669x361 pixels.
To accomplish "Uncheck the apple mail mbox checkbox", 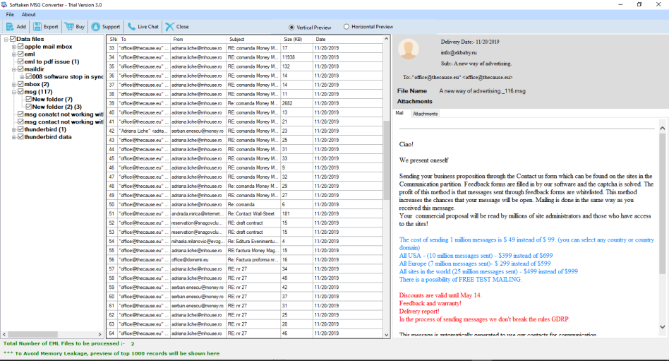I will coord(20,47).
